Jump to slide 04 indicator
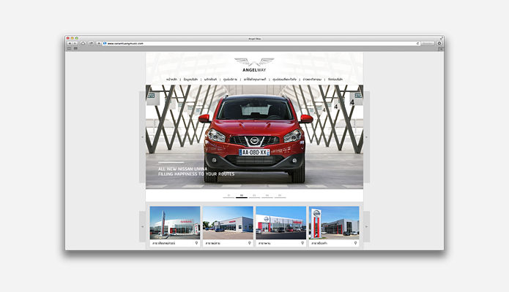This screenshot has height=292, width=509. [x=267, y=196]
